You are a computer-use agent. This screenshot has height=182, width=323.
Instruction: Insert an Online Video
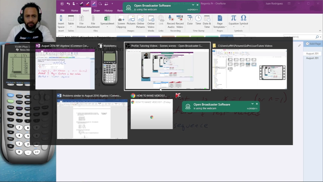pyautogui.click(x=151, y=22)
